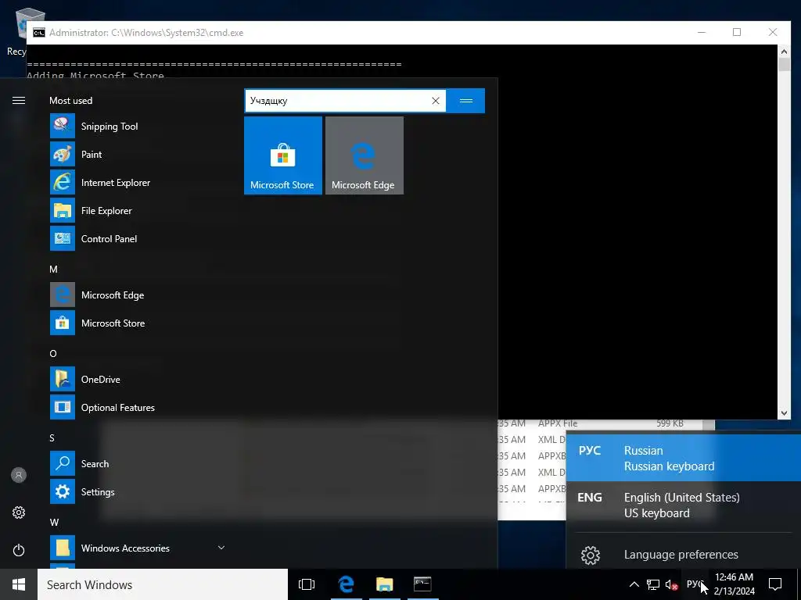Screen dimensions: 801x600
Task: Open Internet Explorer in Most used list
Action: 138,183
